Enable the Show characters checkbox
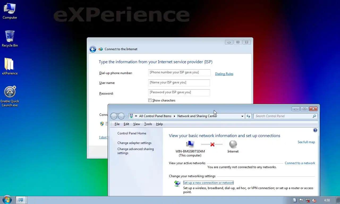This screenshot has width=340, height=204. coord(150,100)
